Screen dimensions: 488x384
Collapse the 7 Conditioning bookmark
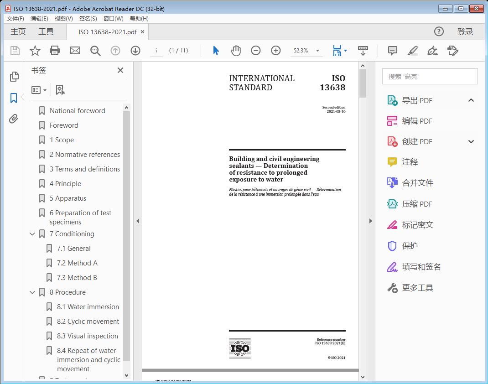click(x=32, y=234)
